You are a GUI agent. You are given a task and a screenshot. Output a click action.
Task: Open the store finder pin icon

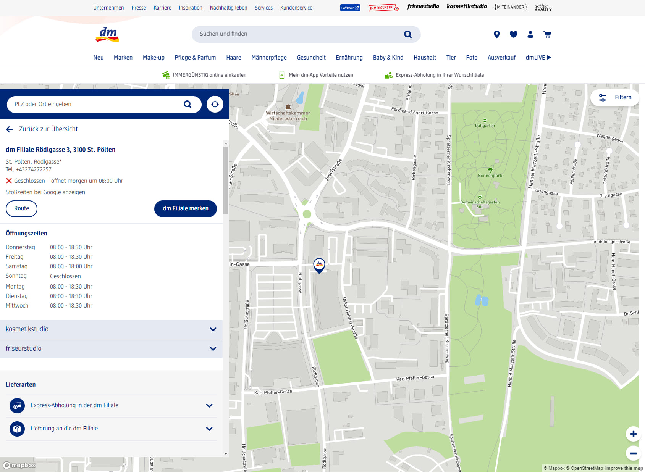[496, 34]
